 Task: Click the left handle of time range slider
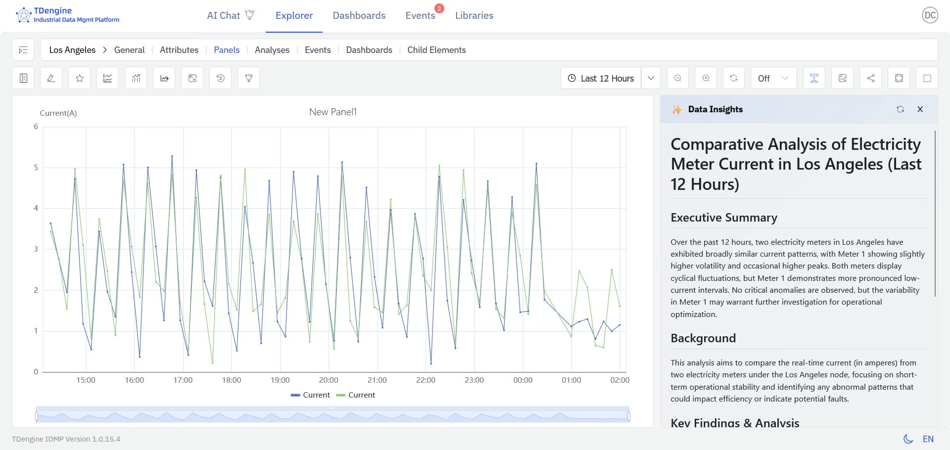36,416
